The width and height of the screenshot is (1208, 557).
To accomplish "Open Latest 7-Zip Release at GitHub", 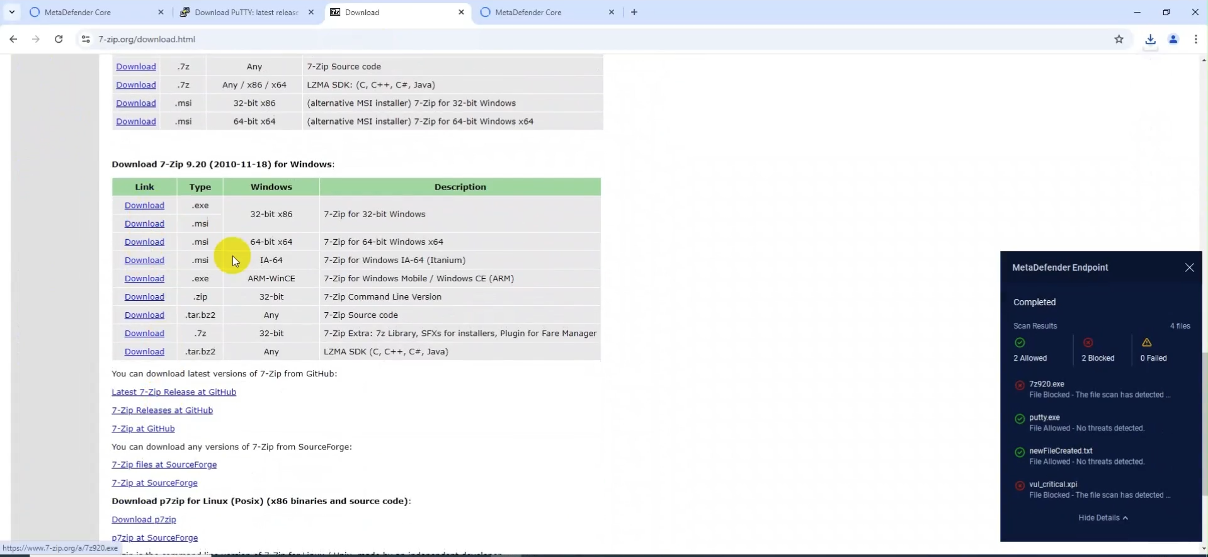I will tap(174, 391).
